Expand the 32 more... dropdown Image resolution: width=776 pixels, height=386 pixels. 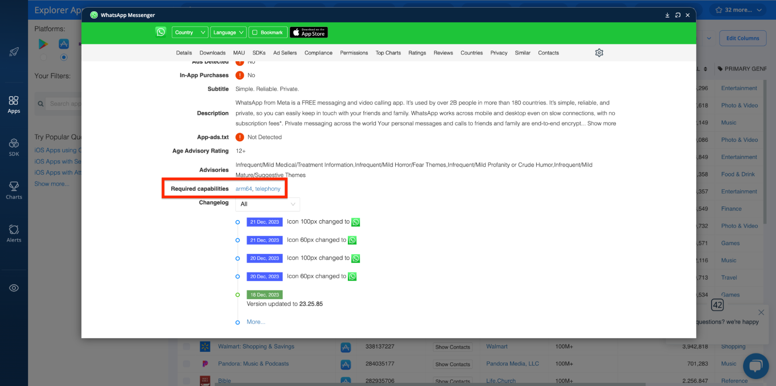click(739, 10)
